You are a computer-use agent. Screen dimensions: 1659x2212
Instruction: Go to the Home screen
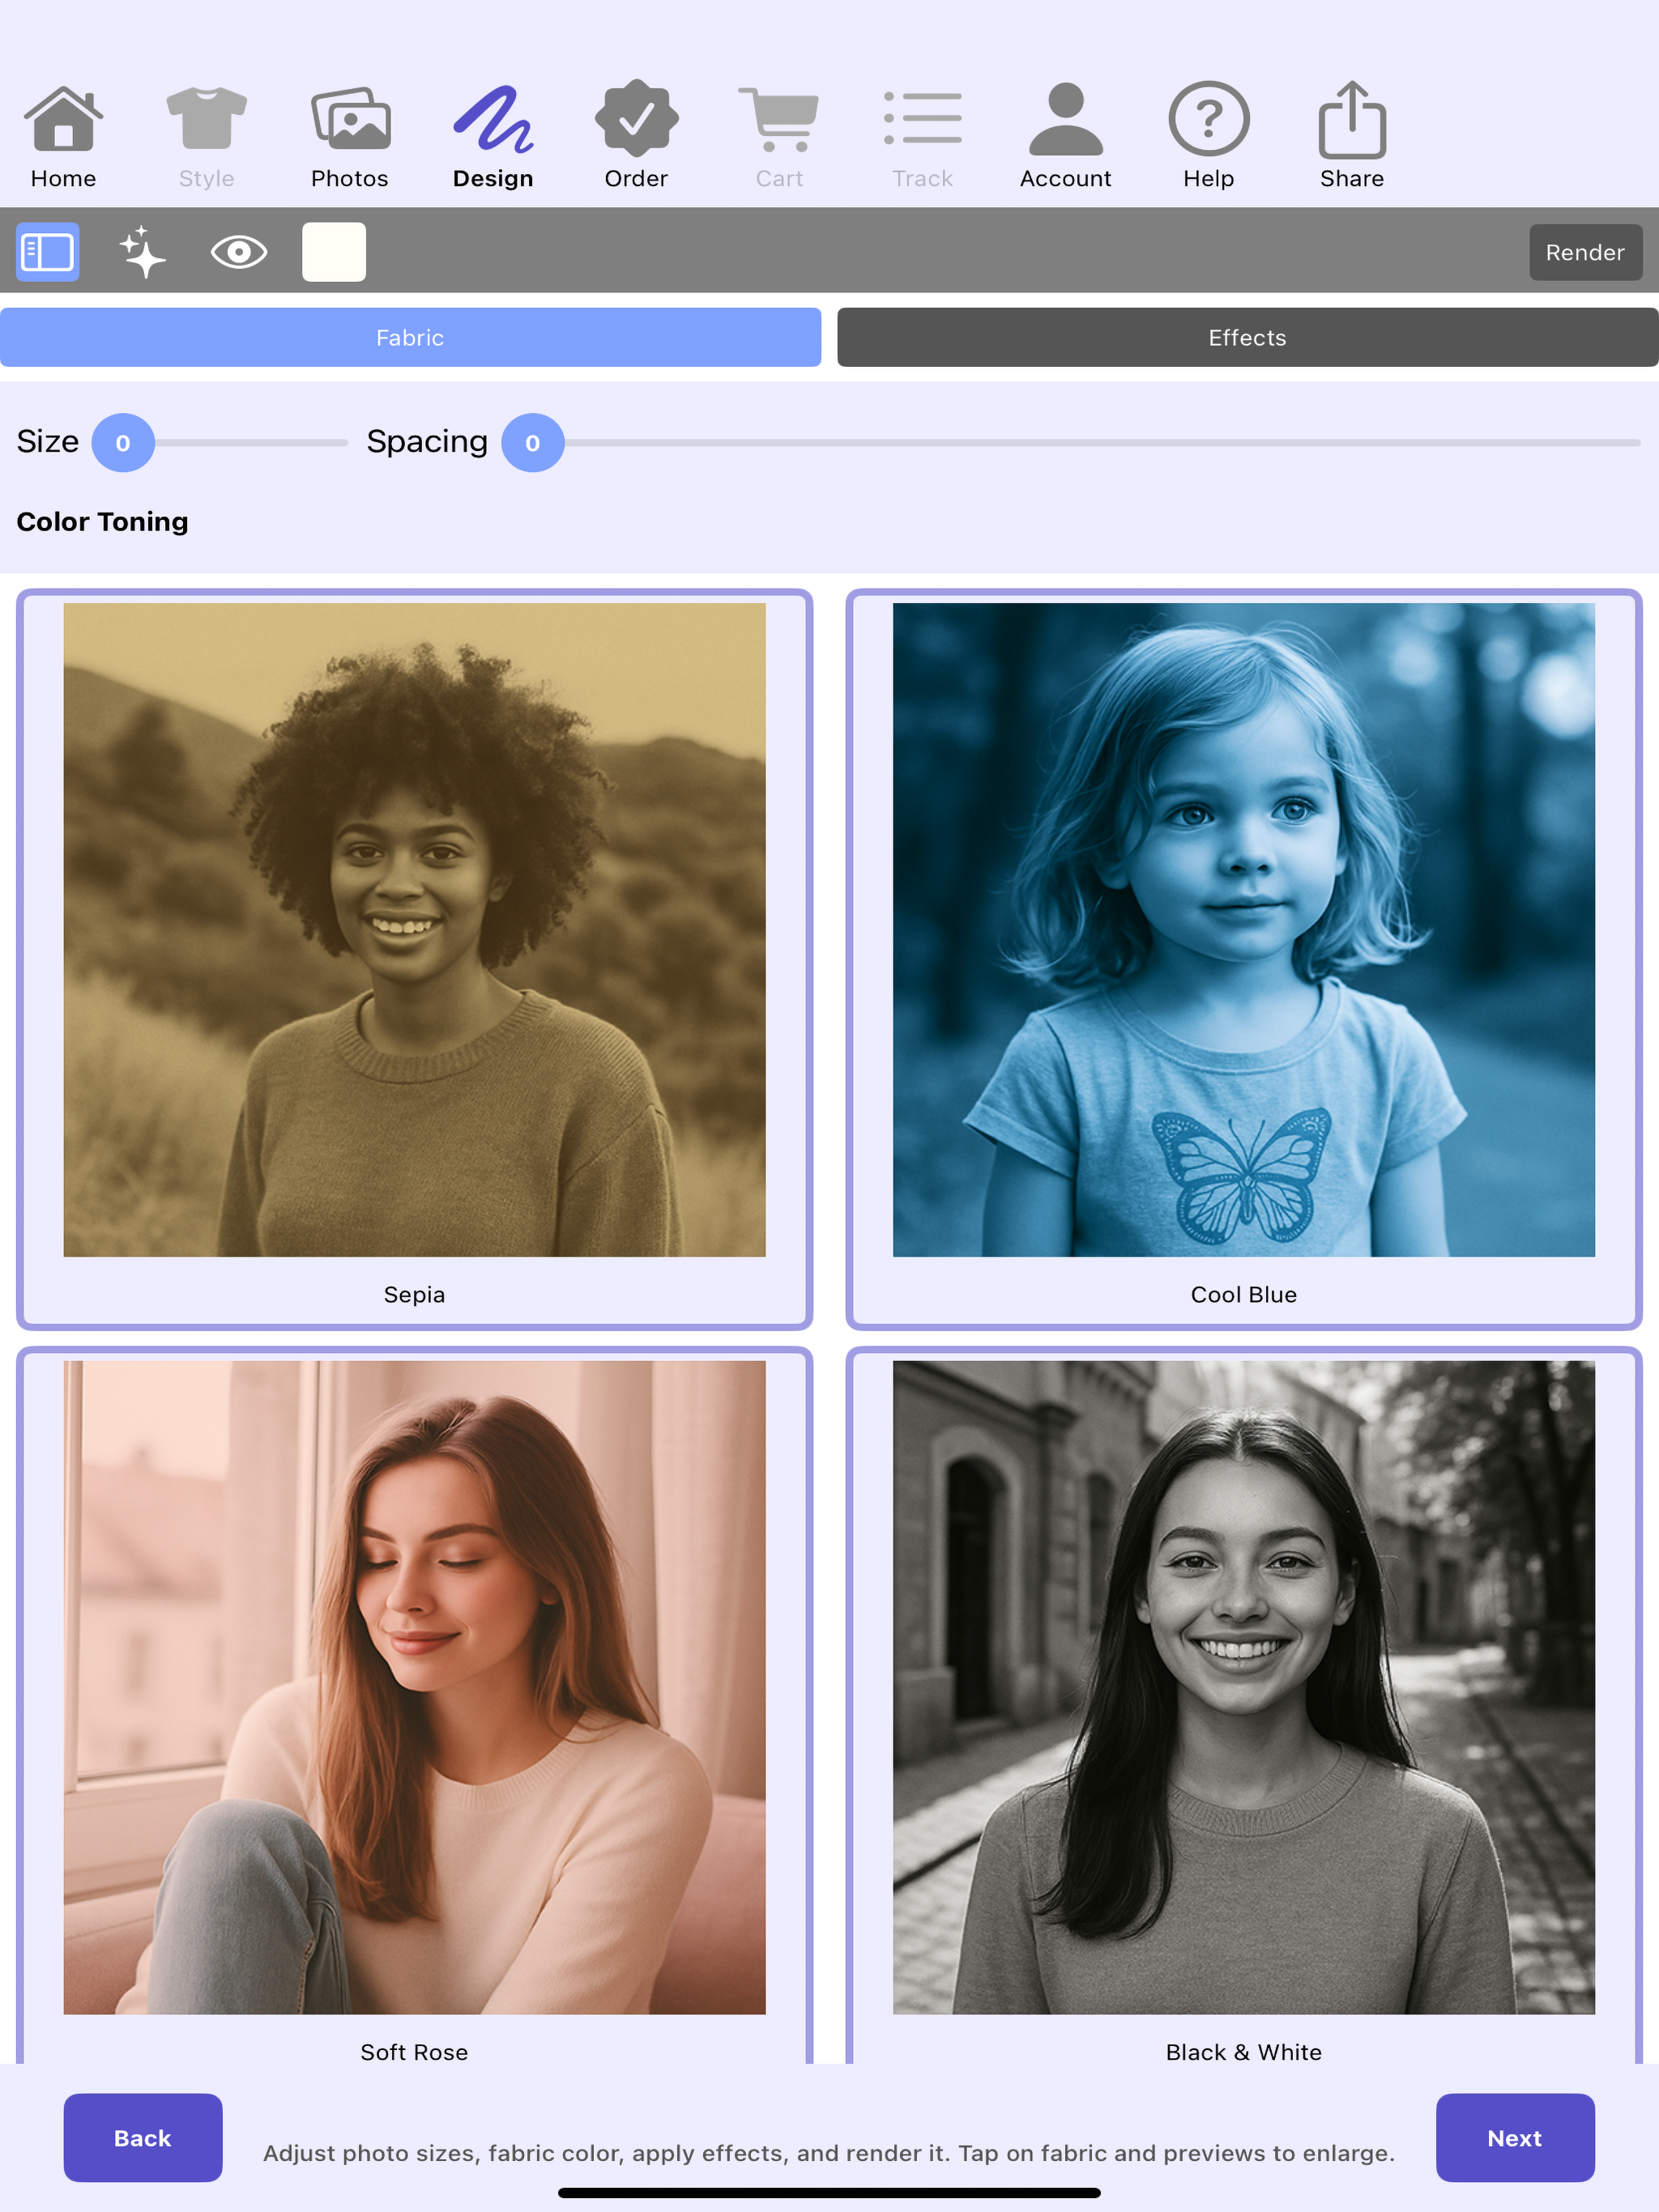tap(63, 136)
